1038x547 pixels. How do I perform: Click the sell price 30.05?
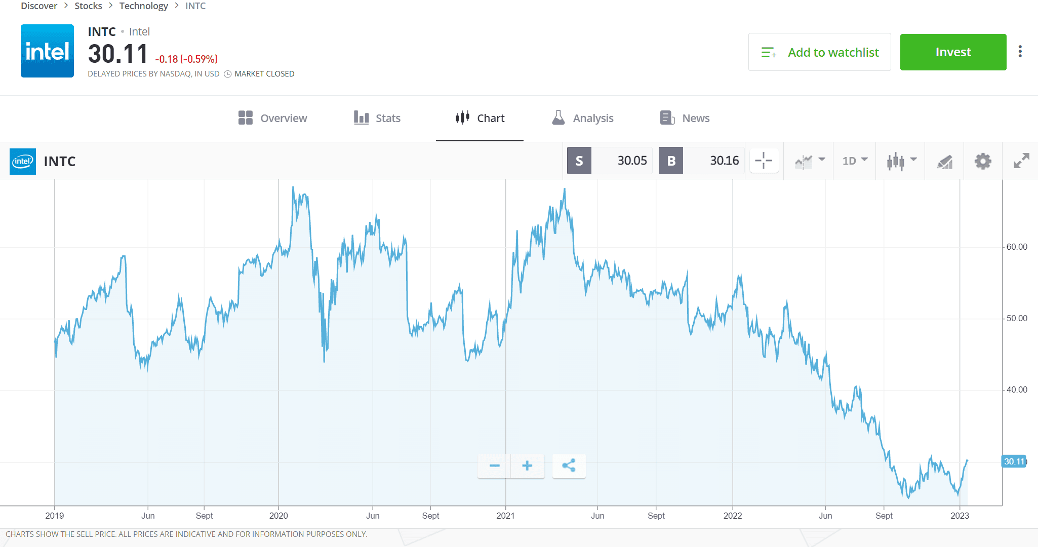632,161
